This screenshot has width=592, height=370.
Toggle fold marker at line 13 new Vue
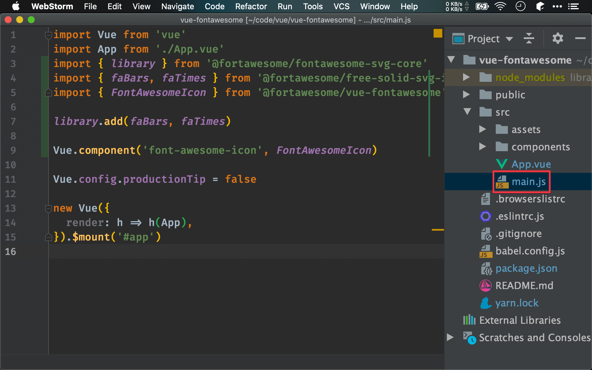[48, 209]
